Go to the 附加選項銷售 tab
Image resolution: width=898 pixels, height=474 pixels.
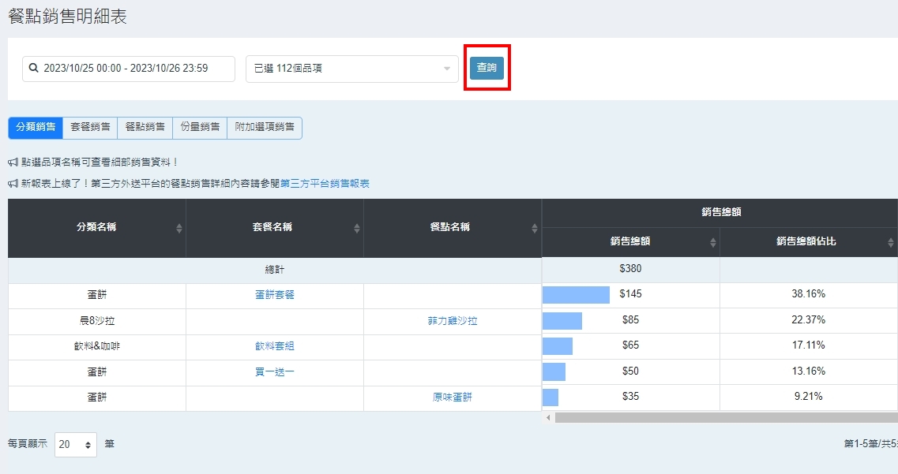(265, 127)
